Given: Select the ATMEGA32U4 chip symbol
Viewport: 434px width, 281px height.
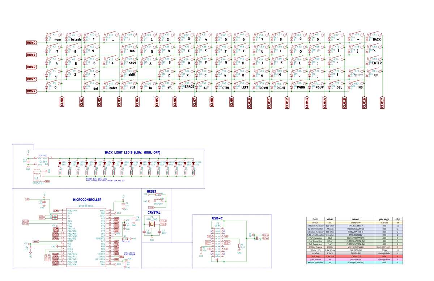Looking at the screenshot, I should 86,237.
